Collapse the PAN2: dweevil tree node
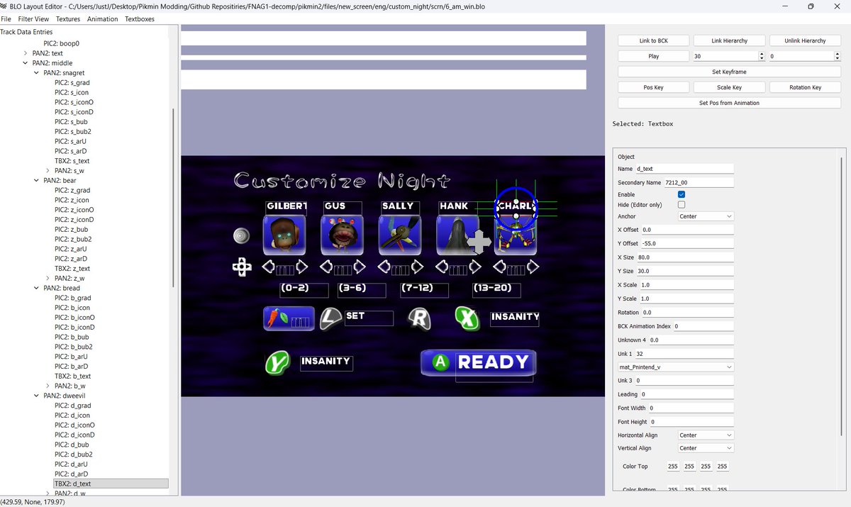The height and width of the screenshot is (507, 851). pos(37,396)
